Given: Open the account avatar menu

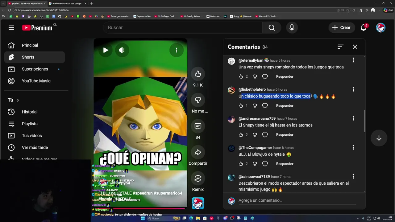Looking at the screenshot, I should 380,28.
